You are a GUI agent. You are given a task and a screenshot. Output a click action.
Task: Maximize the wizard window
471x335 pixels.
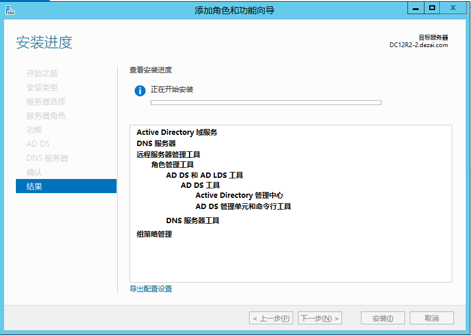coord(432,8)
